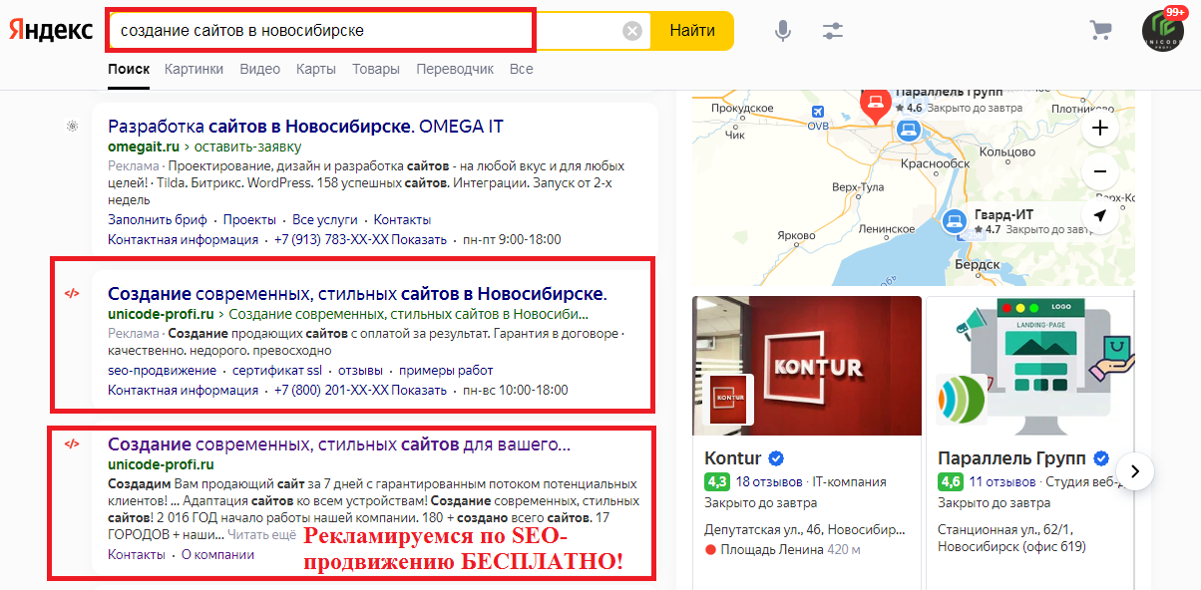The height and width of the screenshot is (590, 1201).
Task: Zoom in on the map
Action: pyautogui.click(x=1099, y=128)
